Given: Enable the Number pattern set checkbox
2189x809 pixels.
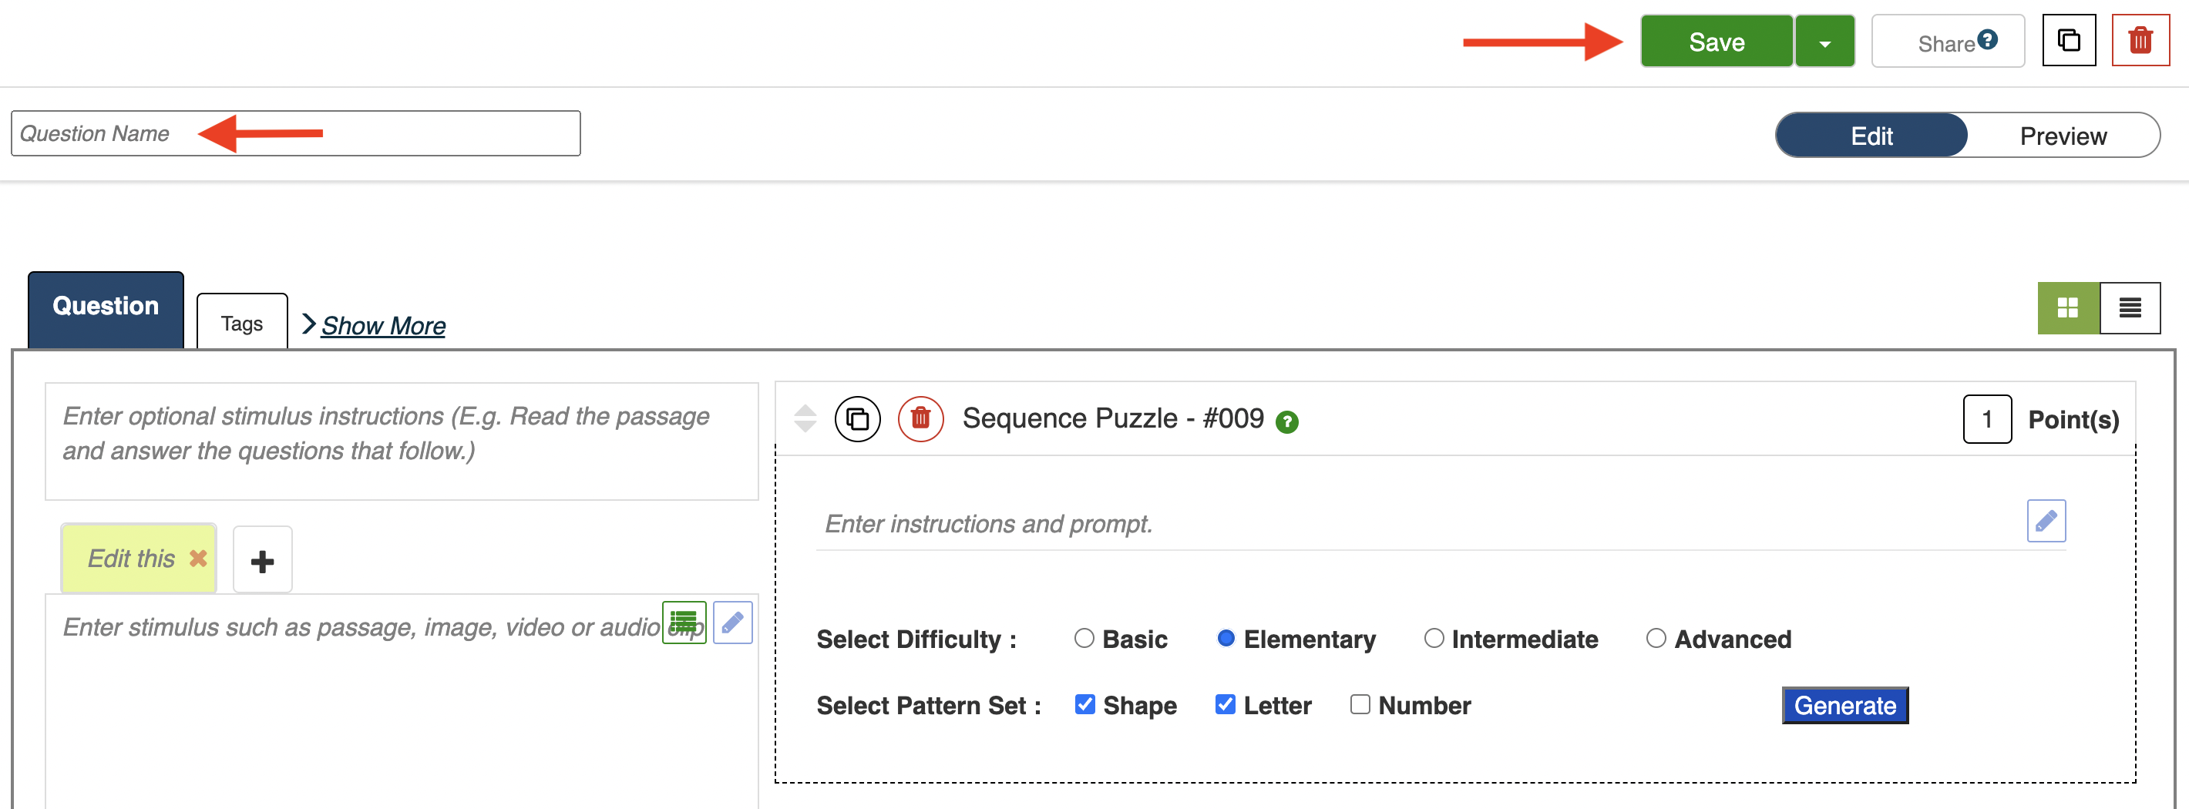Looking at the screenshot, I should (x=1360, y=704).
